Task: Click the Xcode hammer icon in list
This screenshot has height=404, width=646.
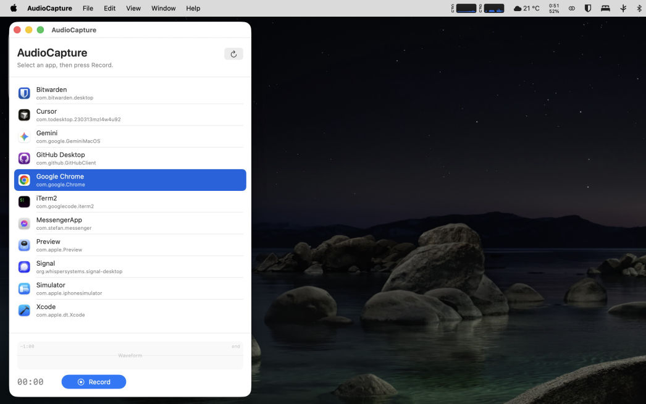Action: coord(24,311)
